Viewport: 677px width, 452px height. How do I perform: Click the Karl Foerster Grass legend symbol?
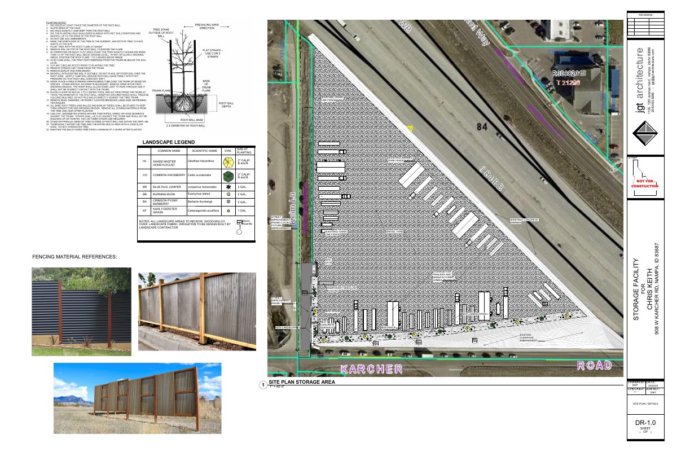(228, 210)
